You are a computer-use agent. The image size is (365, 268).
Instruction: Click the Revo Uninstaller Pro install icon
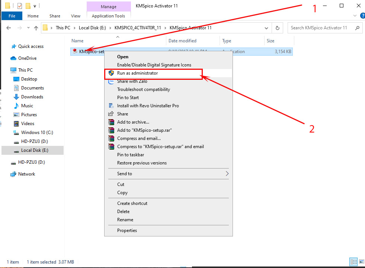tap(111, 106)
